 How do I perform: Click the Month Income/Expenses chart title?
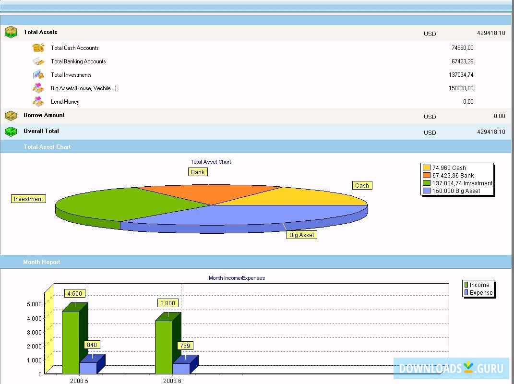click(237, 278)
